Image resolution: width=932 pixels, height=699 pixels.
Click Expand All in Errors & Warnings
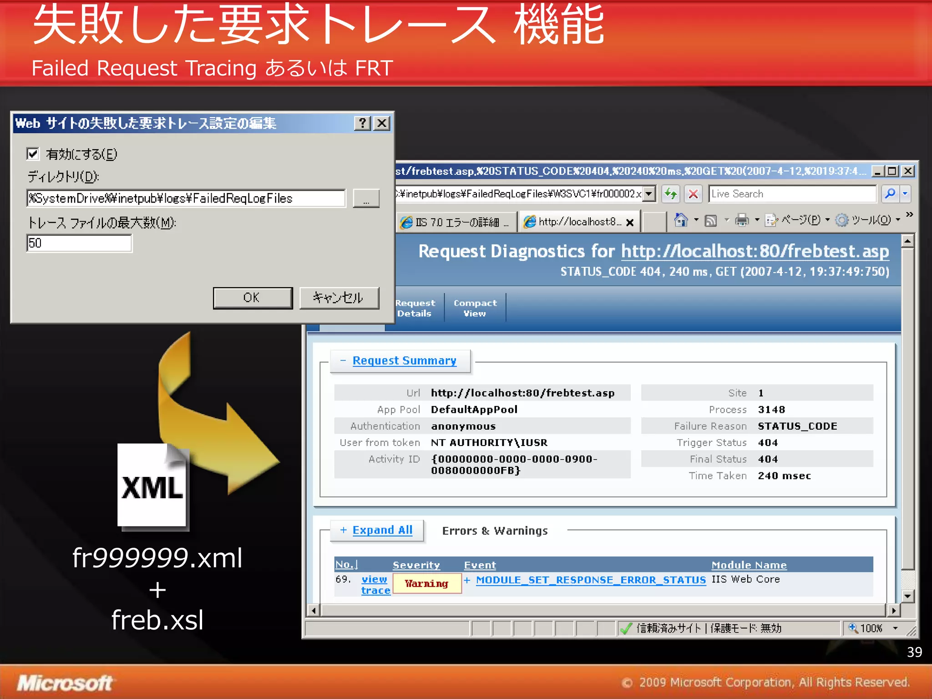(382, 530)
